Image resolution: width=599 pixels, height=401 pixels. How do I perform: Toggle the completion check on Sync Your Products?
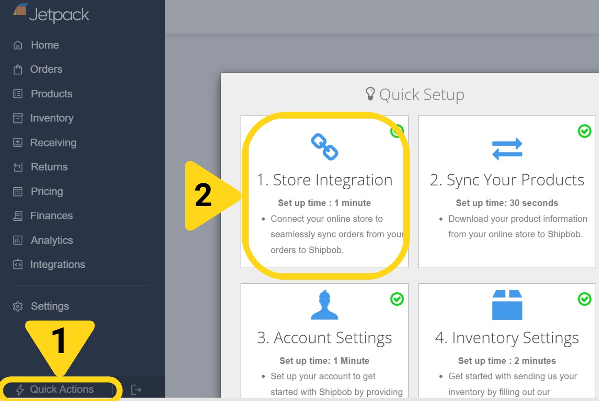point(584,131)
